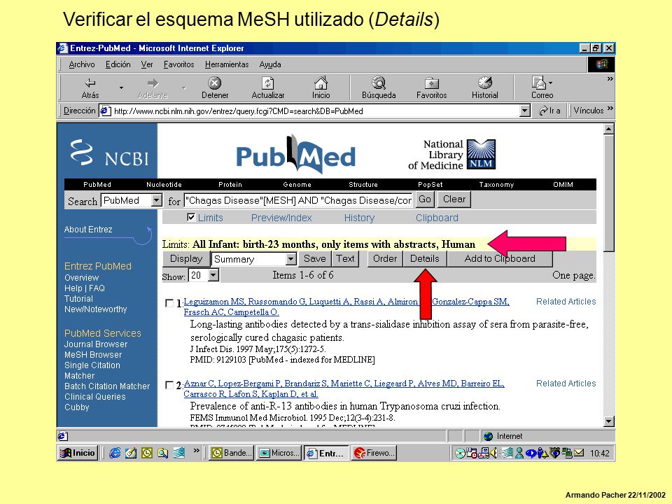Open the Ver menu
This screenshot has height=504, width=672.
[146, 64]
